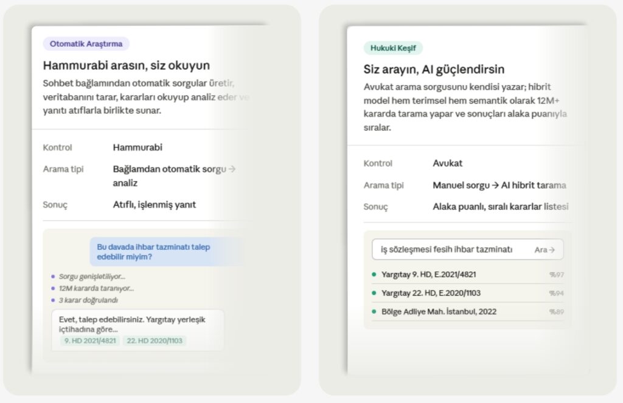This screenshot has width=623, height=403.
Task: Click 'Bağlamdan otomatik sorgu → analiz' value
Action: [175, 176]
